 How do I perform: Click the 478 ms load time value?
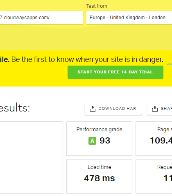[x=99, y=178]
